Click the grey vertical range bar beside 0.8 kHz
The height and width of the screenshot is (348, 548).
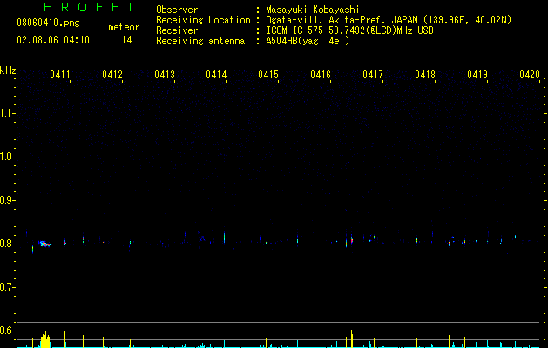[17, 244]
